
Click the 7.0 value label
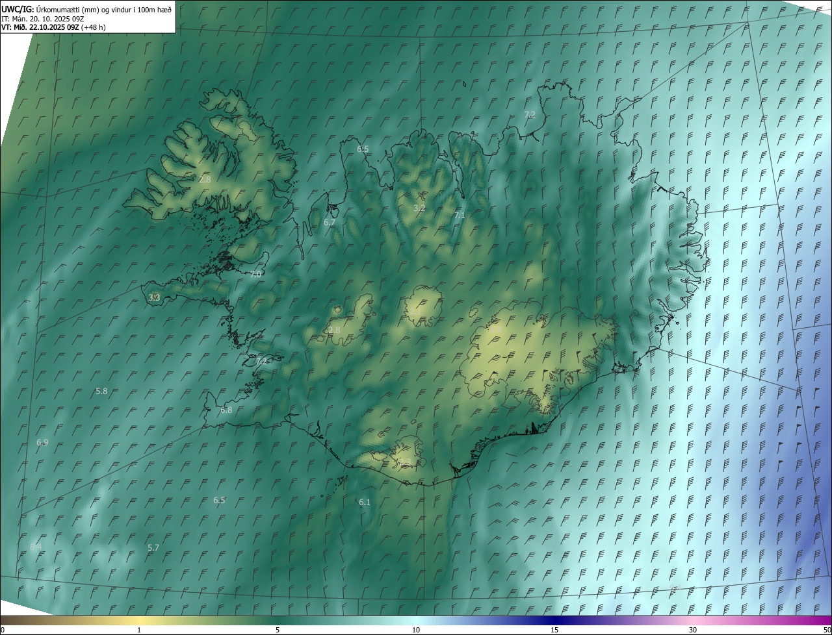[255, 275]
